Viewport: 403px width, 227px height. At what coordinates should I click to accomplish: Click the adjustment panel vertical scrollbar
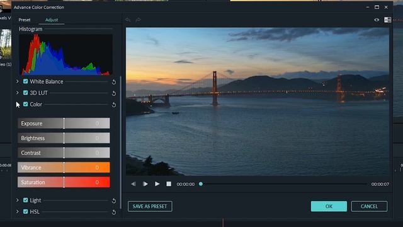pyautogui.click(x=120, y=143)
